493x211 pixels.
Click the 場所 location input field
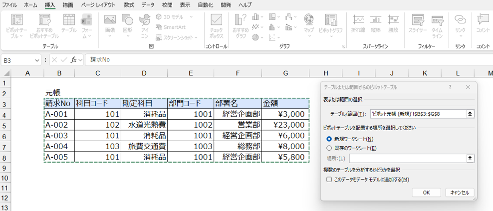408,158
